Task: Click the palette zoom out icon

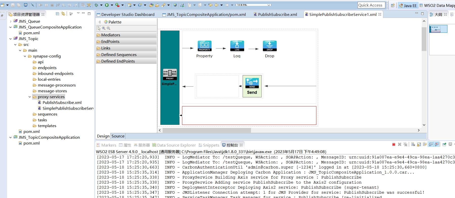Action: tap(109, 28)
